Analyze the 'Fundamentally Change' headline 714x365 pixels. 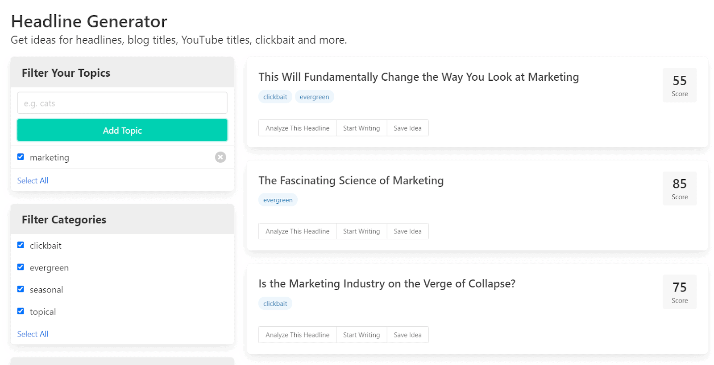pyautogui.click(x=297, y=128)
